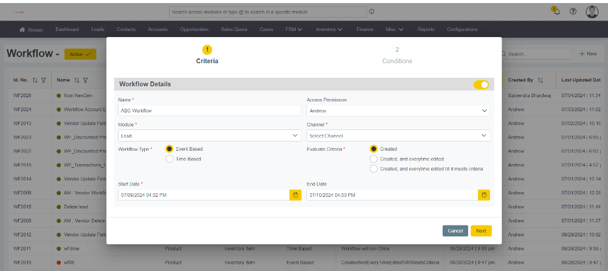Click the notifications bell icon
This screenshot has width=608, height=271.
pyautogui.click(x=556, y=12)
